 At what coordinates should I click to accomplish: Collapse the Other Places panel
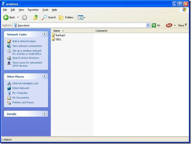[44, 76]
